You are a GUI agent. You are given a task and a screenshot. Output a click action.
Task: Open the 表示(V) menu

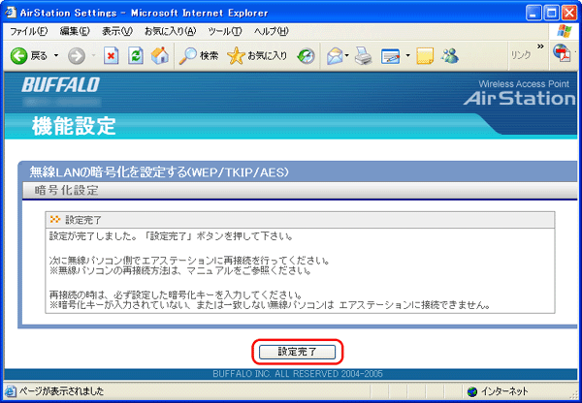[117, 32]
